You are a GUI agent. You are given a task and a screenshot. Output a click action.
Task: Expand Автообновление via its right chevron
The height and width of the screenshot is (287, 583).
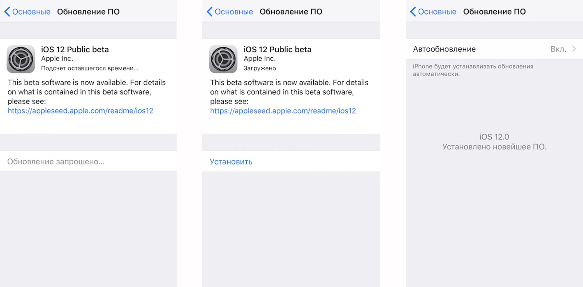574,49
